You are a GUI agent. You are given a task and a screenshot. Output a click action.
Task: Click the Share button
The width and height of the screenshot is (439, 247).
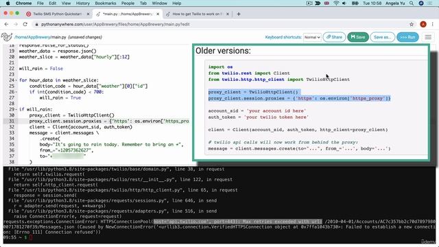pyautogui.click(x=334, y=37)
